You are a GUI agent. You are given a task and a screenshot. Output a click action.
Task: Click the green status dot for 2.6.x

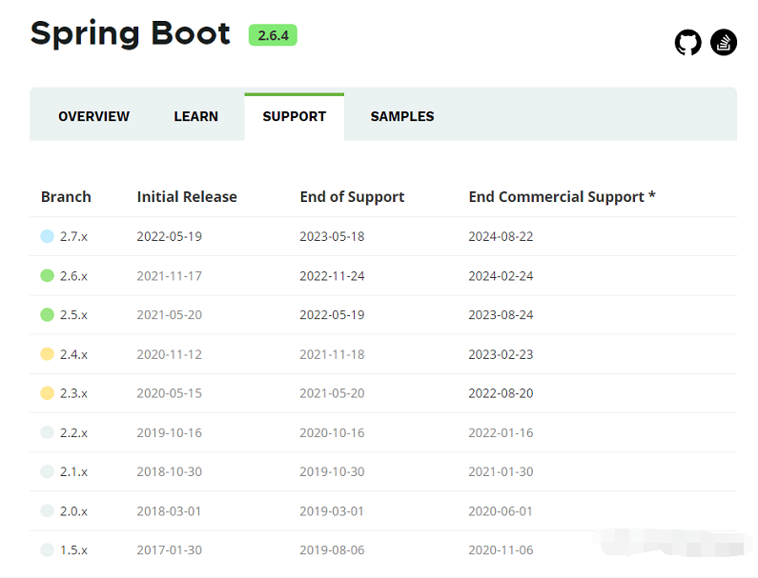[x=47, y=276]
